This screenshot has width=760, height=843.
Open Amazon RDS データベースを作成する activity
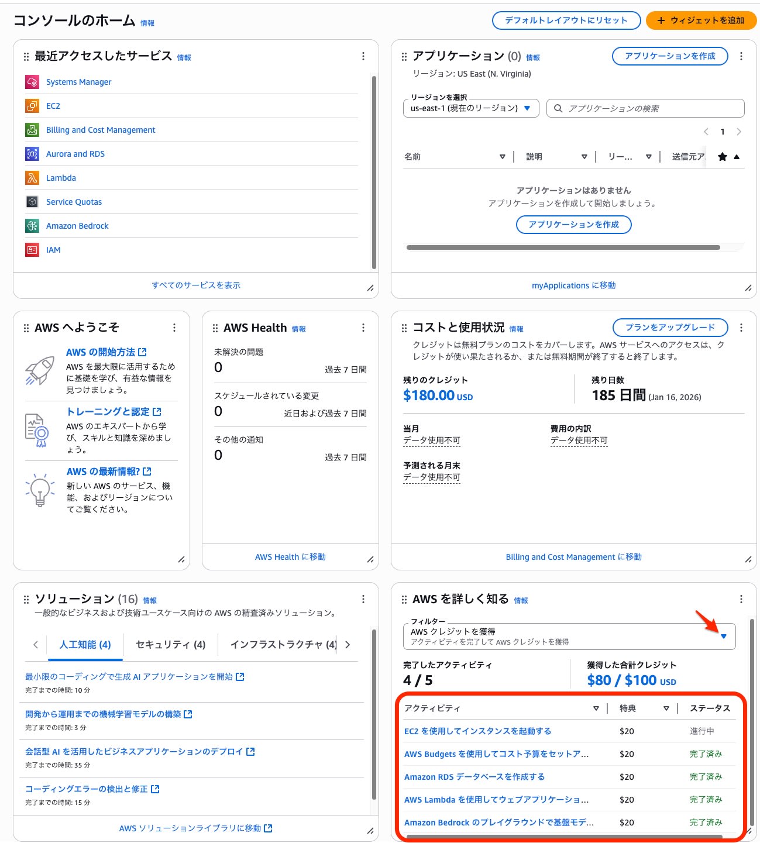pos(474,777)
